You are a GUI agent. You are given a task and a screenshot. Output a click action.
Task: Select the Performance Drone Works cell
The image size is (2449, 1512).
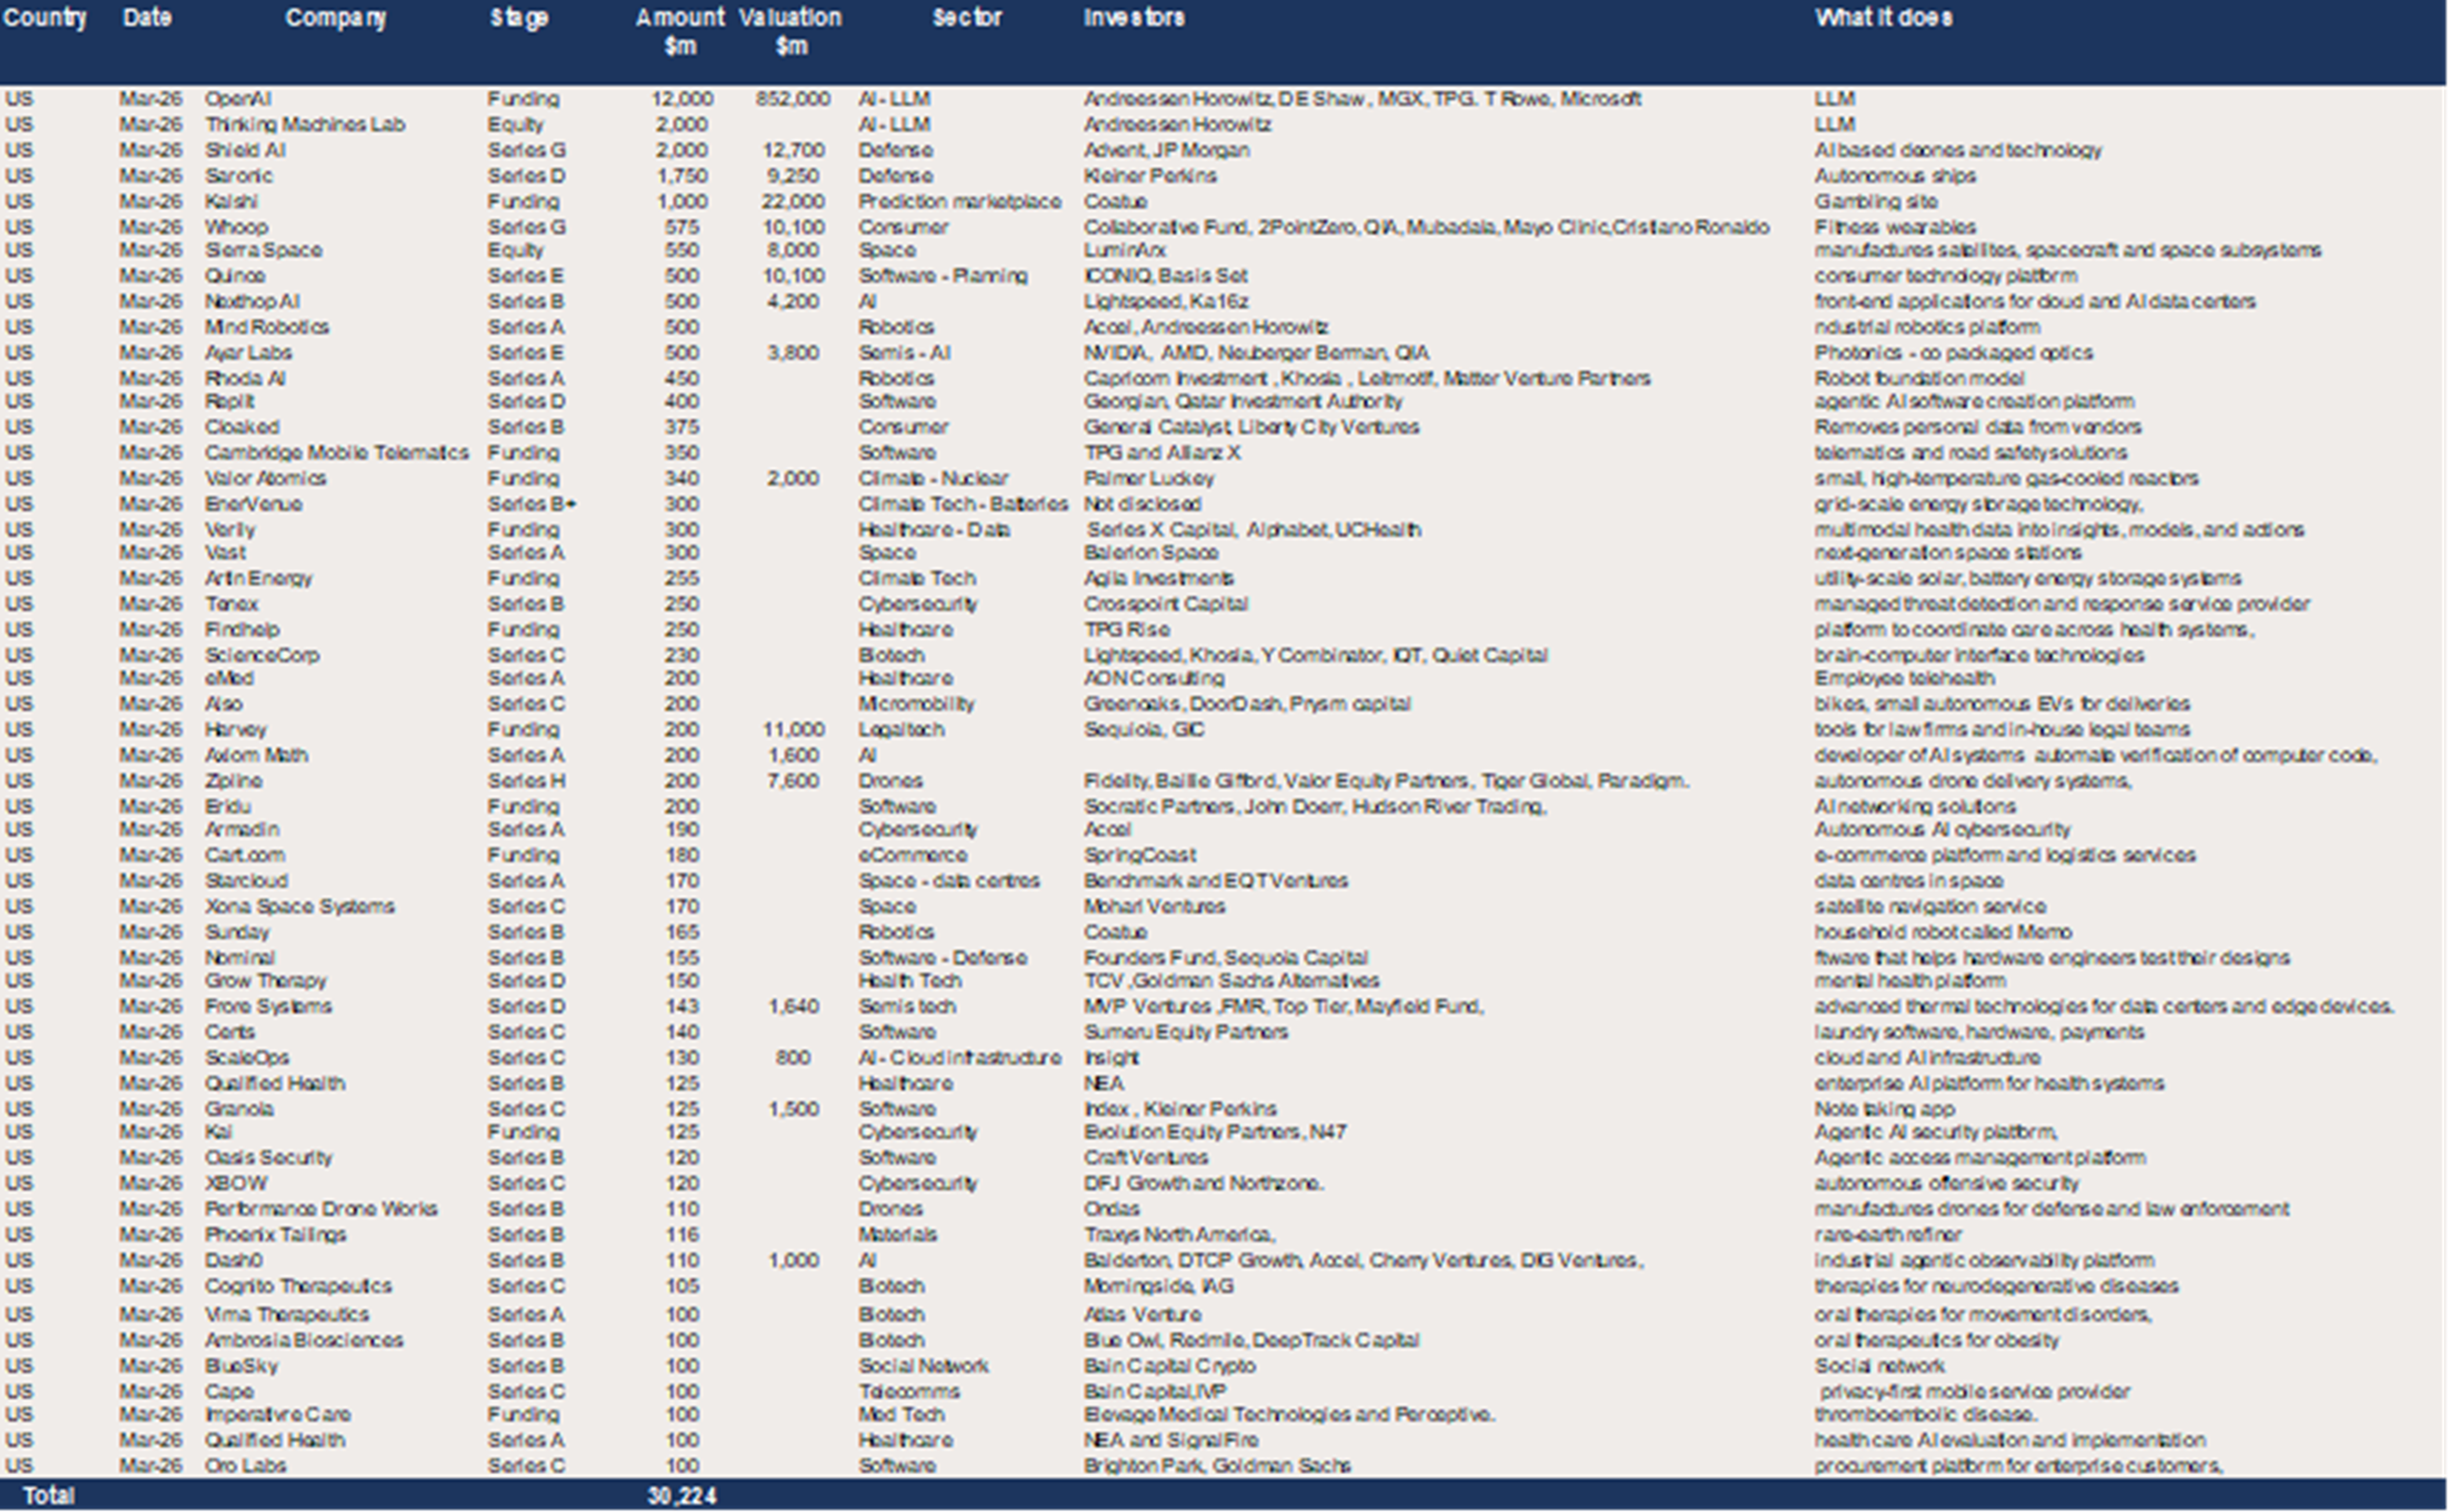click(x=321, y=1210)
